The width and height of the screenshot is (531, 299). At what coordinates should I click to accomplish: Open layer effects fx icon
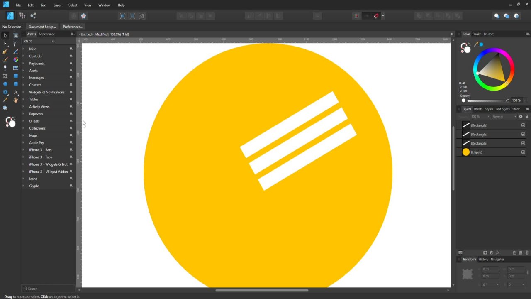[x=498, y=252]
